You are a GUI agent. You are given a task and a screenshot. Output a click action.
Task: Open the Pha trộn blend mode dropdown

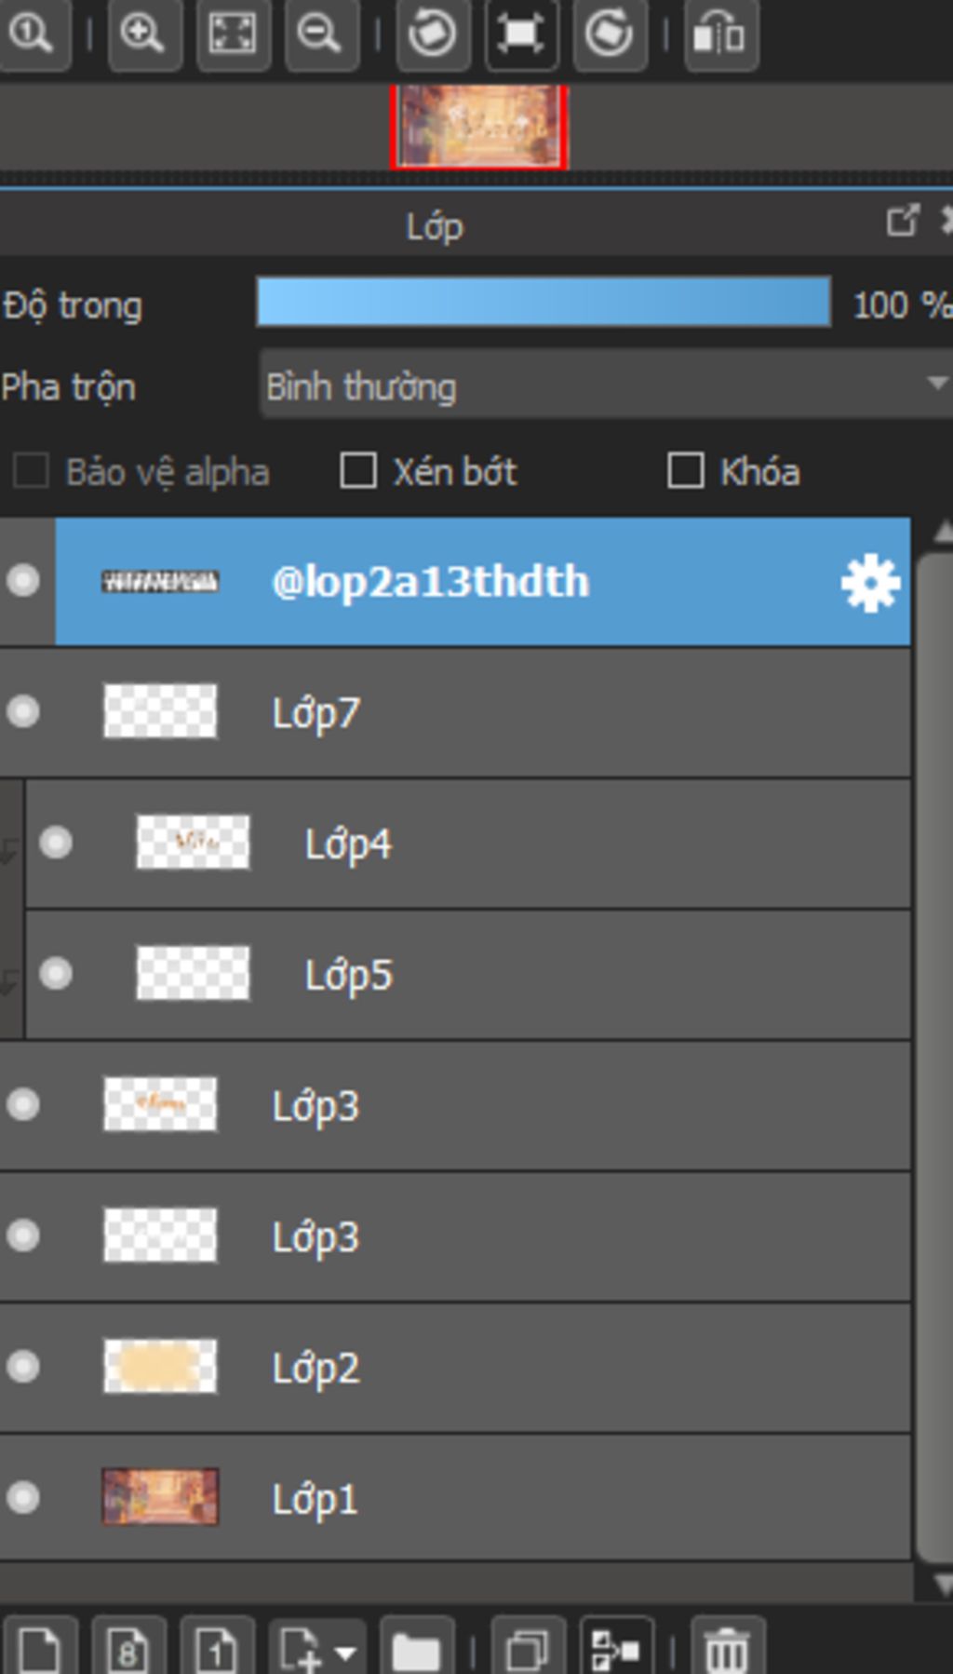pyautogui.click(x=605, y=385)
